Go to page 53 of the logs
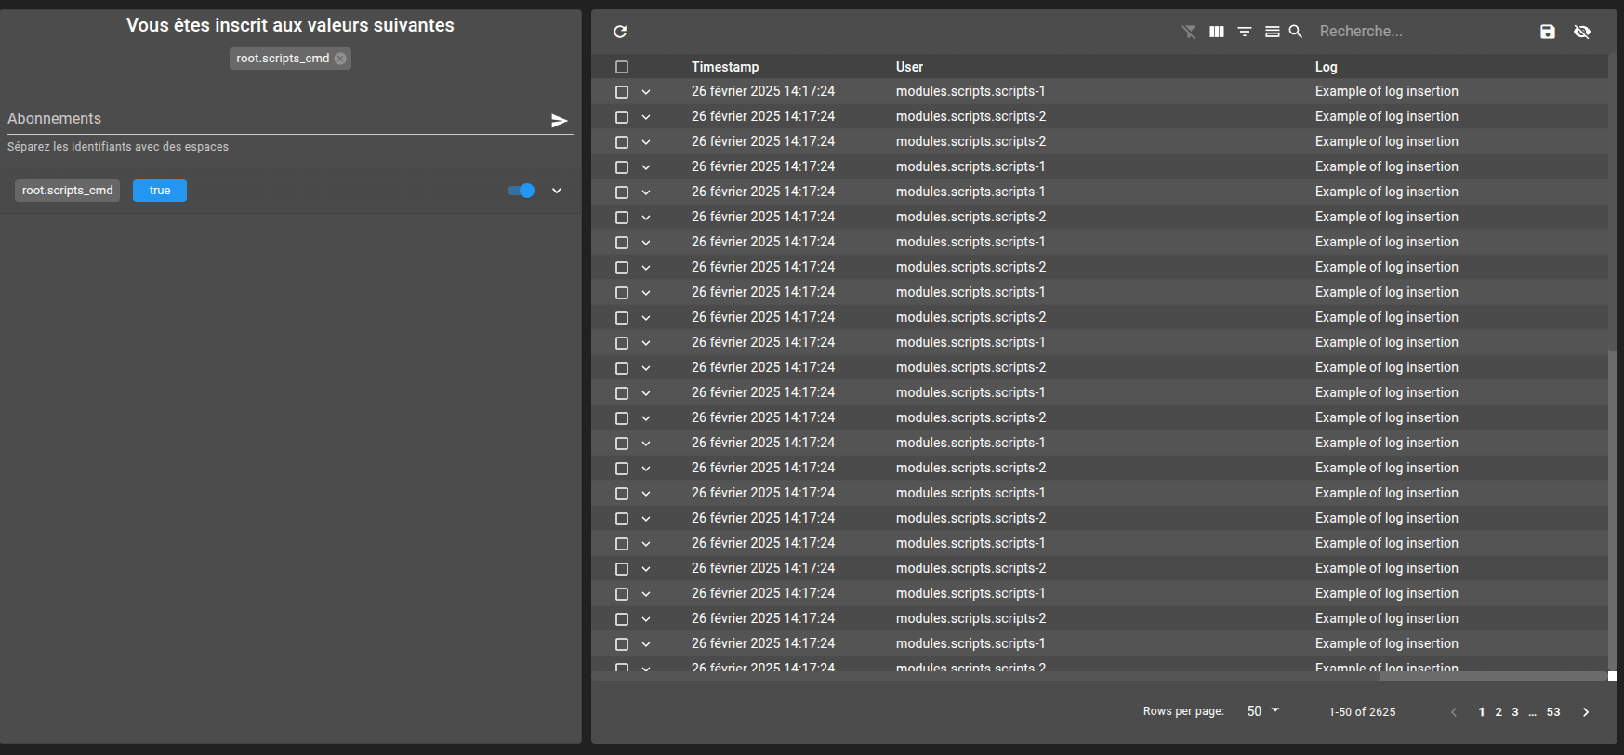1624x755 pixels. pos(1553,712)
